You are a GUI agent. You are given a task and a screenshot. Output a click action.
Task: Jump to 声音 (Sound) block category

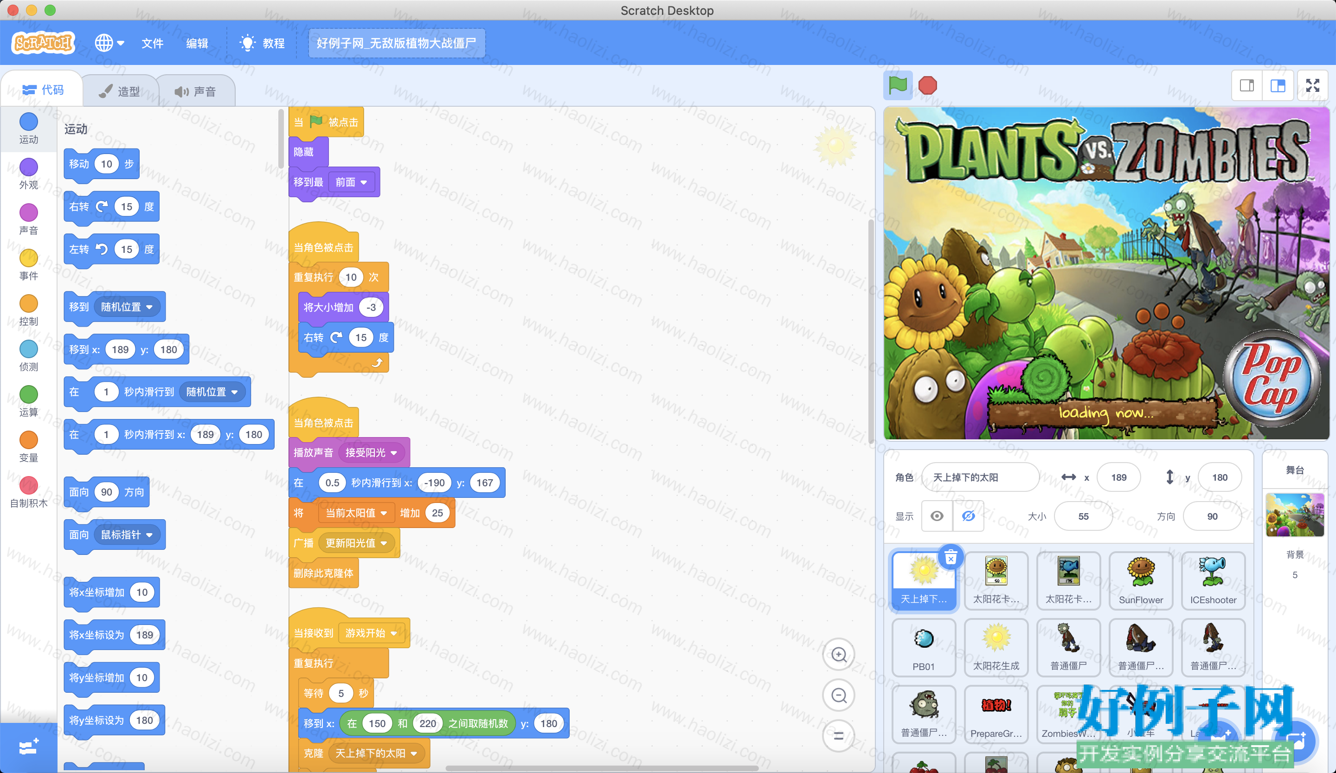[x=29, y=219]
